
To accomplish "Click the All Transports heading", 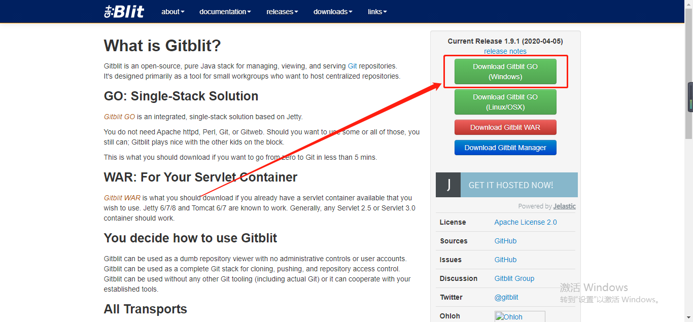I will 146,309.
